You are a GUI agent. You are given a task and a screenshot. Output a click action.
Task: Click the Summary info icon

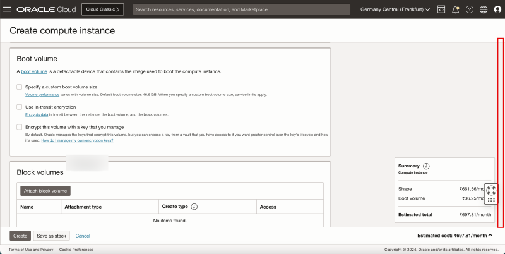tap(426, 166)
